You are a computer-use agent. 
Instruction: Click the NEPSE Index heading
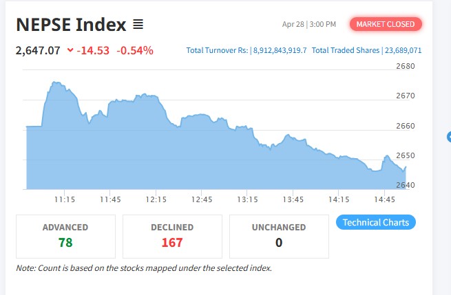click(x=71, y=25)
